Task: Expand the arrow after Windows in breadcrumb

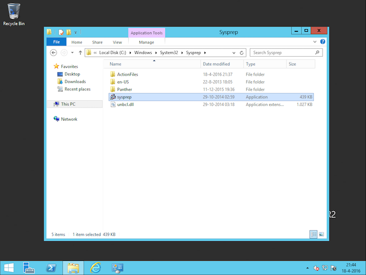Action: [156, 53]
